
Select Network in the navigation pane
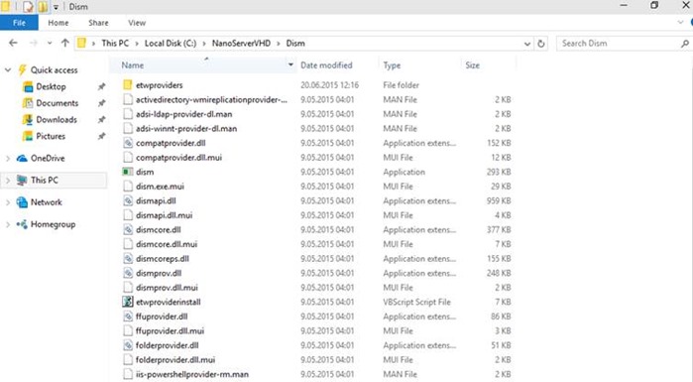tap(46, 202)
